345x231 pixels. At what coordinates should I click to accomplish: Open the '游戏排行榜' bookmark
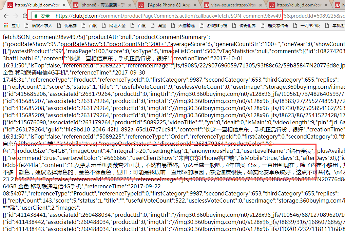(x=213, y=26)
